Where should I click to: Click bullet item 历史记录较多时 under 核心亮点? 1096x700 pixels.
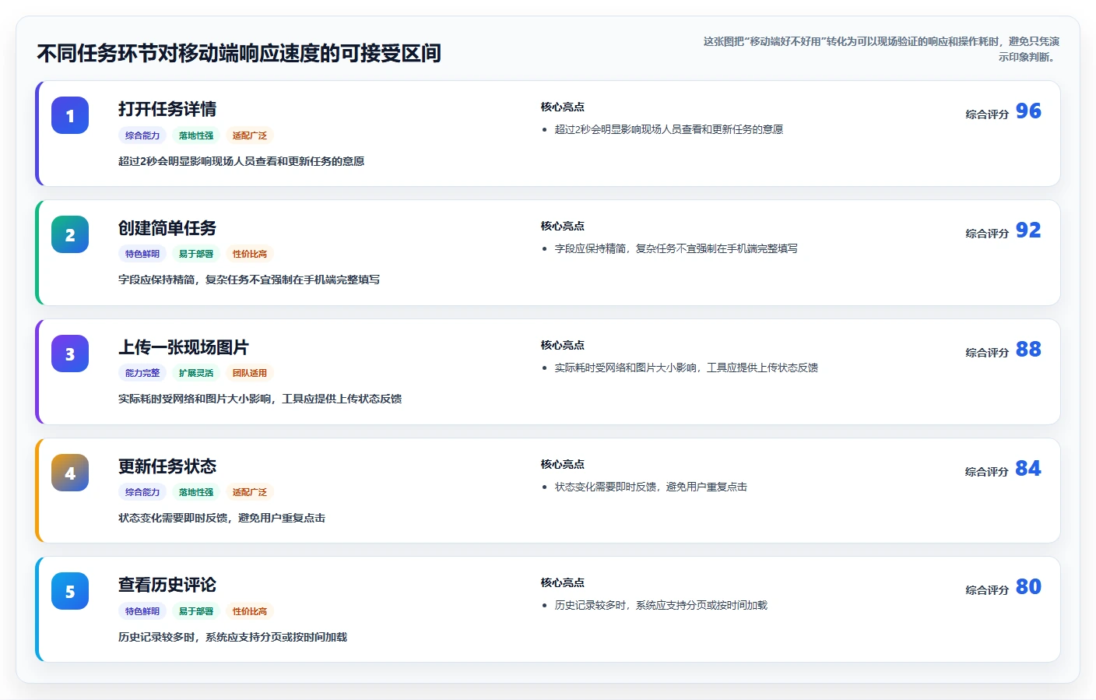click(x=661, y=605)
